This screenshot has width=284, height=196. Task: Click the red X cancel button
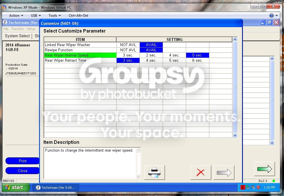point(201,172)
